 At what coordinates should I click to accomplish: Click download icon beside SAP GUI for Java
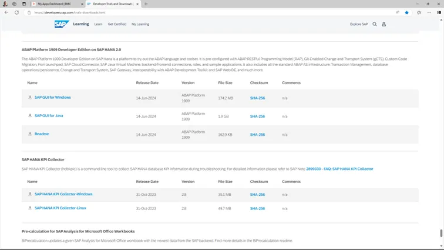tap(30, 115)
